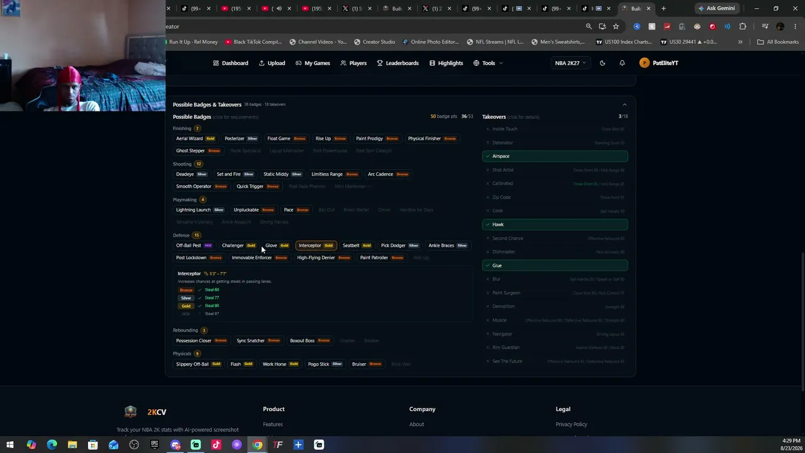The width and height of the screenshot is (805, 453).
Task: Toggle the Inside Touch takeover
Action: 555,129
